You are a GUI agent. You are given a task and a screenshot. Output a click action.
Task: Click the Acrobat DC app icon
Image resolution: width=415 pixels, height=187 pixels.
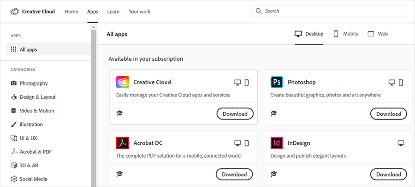pos(123,143)
